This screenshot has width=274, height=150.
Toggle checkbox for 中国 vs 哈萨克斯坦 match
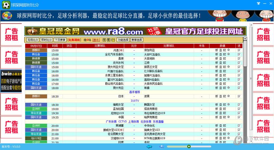(x=239, y=117)
